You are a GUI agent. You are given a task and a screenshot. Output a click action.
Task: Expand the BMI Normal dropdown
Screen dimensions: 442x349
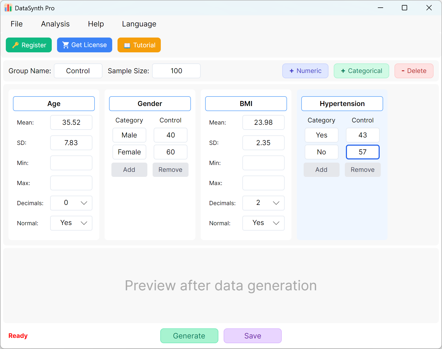[x=264, y=223]
